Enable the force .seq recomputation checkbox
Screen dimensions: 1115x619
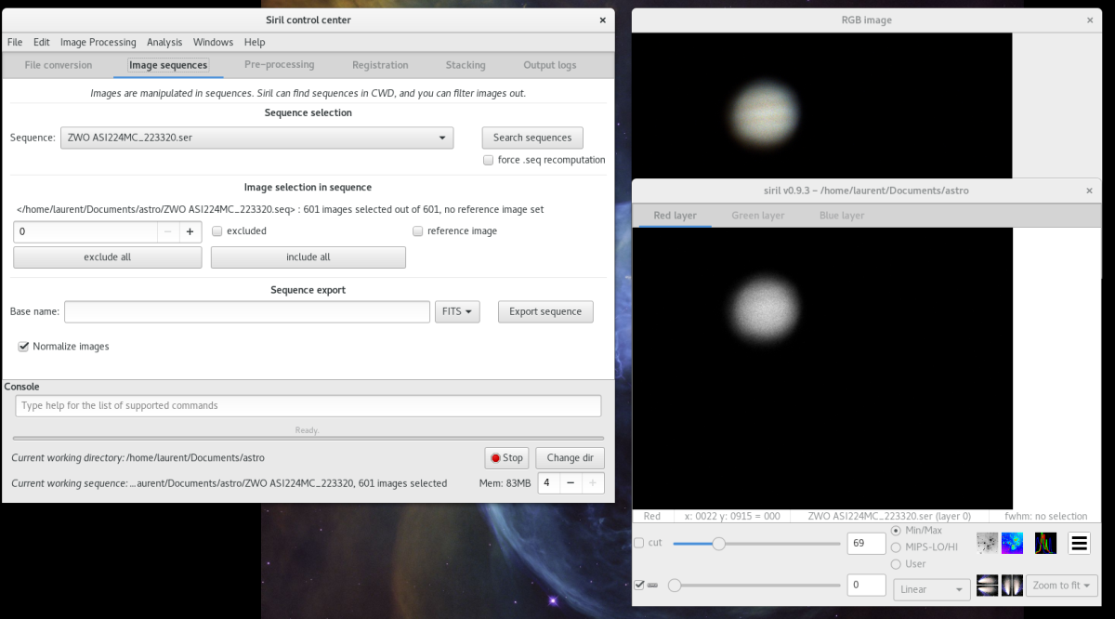click(489, 160)
